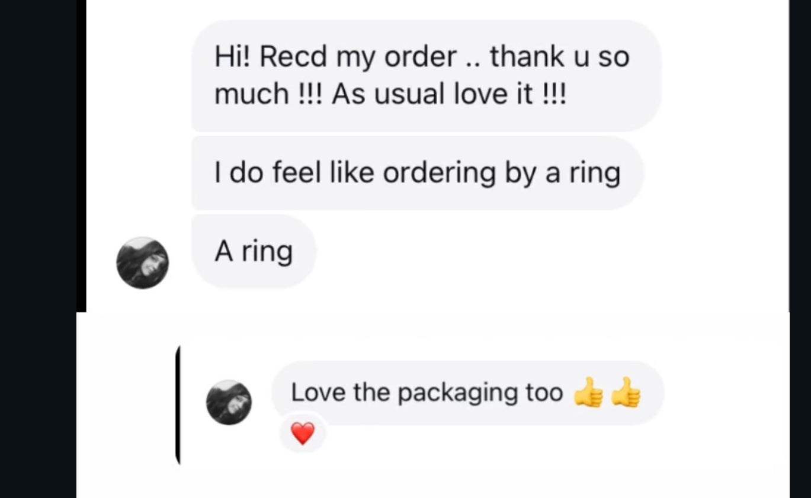The image size is (811, 498).
Task: Click the line "As usual love it !!!"
Action: click(449, 95)
